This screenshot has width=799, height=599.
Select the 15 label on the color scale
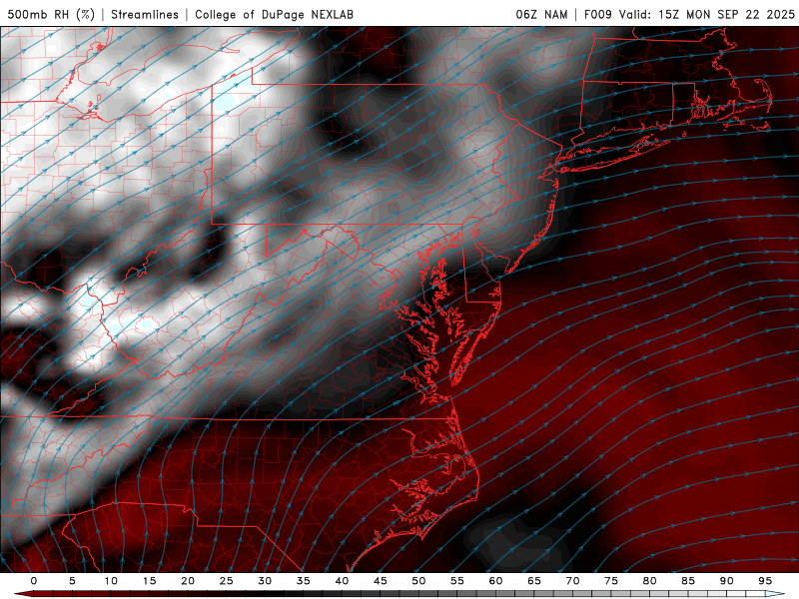coord(149,581)
